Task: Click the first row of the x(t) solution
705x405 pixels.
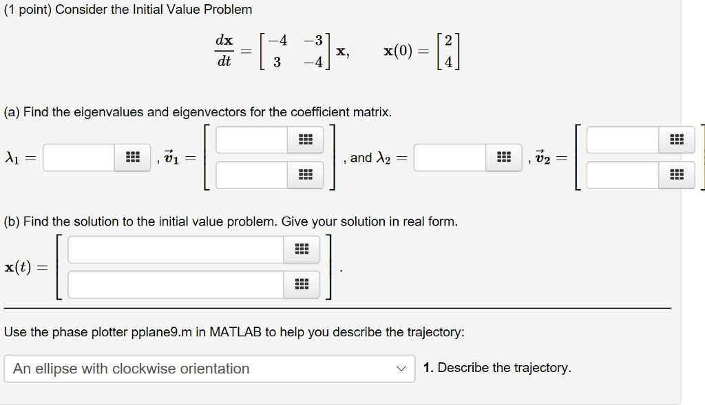Action: [176, 250]
